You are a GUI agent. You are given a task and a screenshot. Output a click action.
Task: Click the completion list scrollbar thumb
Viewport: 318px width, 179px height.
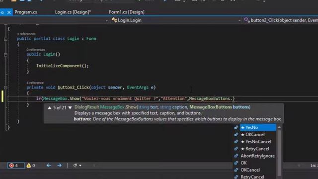279,153
